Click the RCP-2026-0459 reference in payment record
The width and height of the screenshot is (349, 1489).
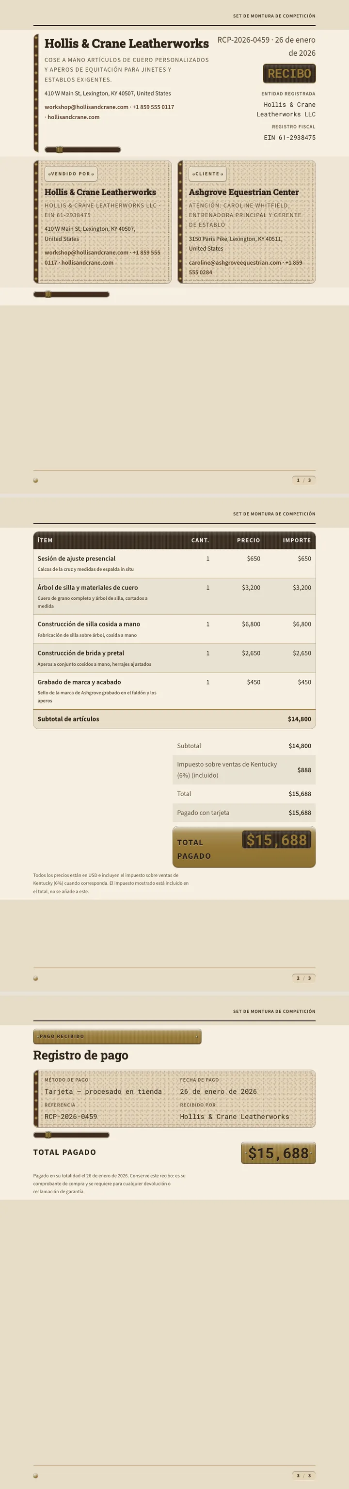[x=70, y=1117]
